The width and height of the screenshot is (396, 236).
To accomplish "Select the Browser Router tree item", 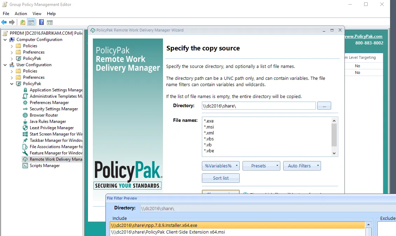I will click(44, 115).
